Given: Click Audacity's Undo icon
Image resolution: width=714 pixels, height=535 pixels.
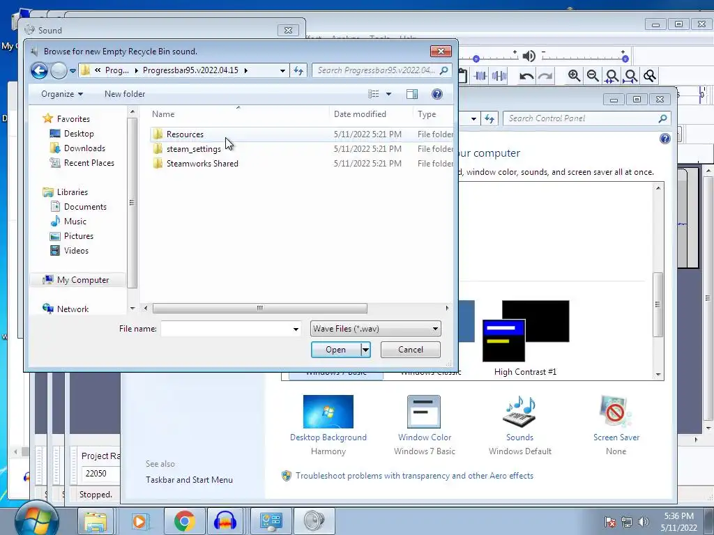Looking at the screenshot, I should coord(526,76).
